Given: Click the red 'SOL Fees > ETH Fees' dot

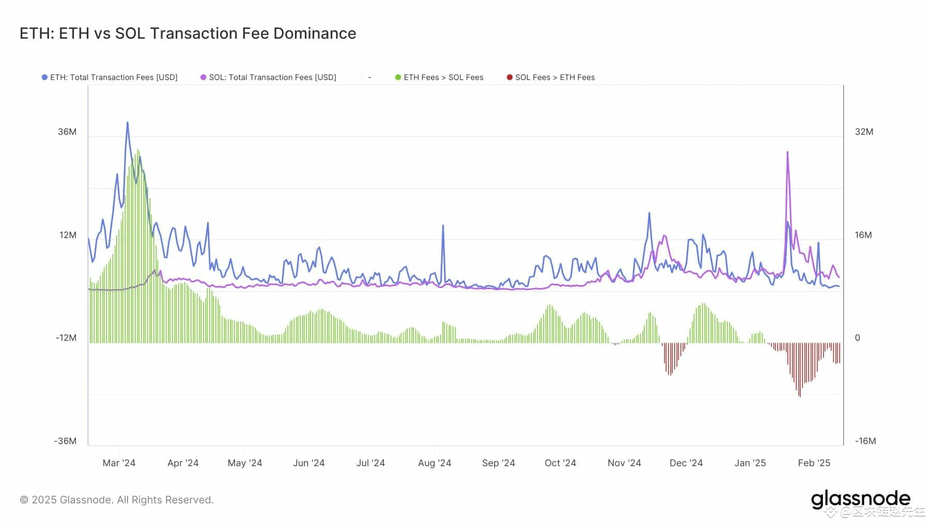Looking at the screenshot, I should tap(508, 77).
